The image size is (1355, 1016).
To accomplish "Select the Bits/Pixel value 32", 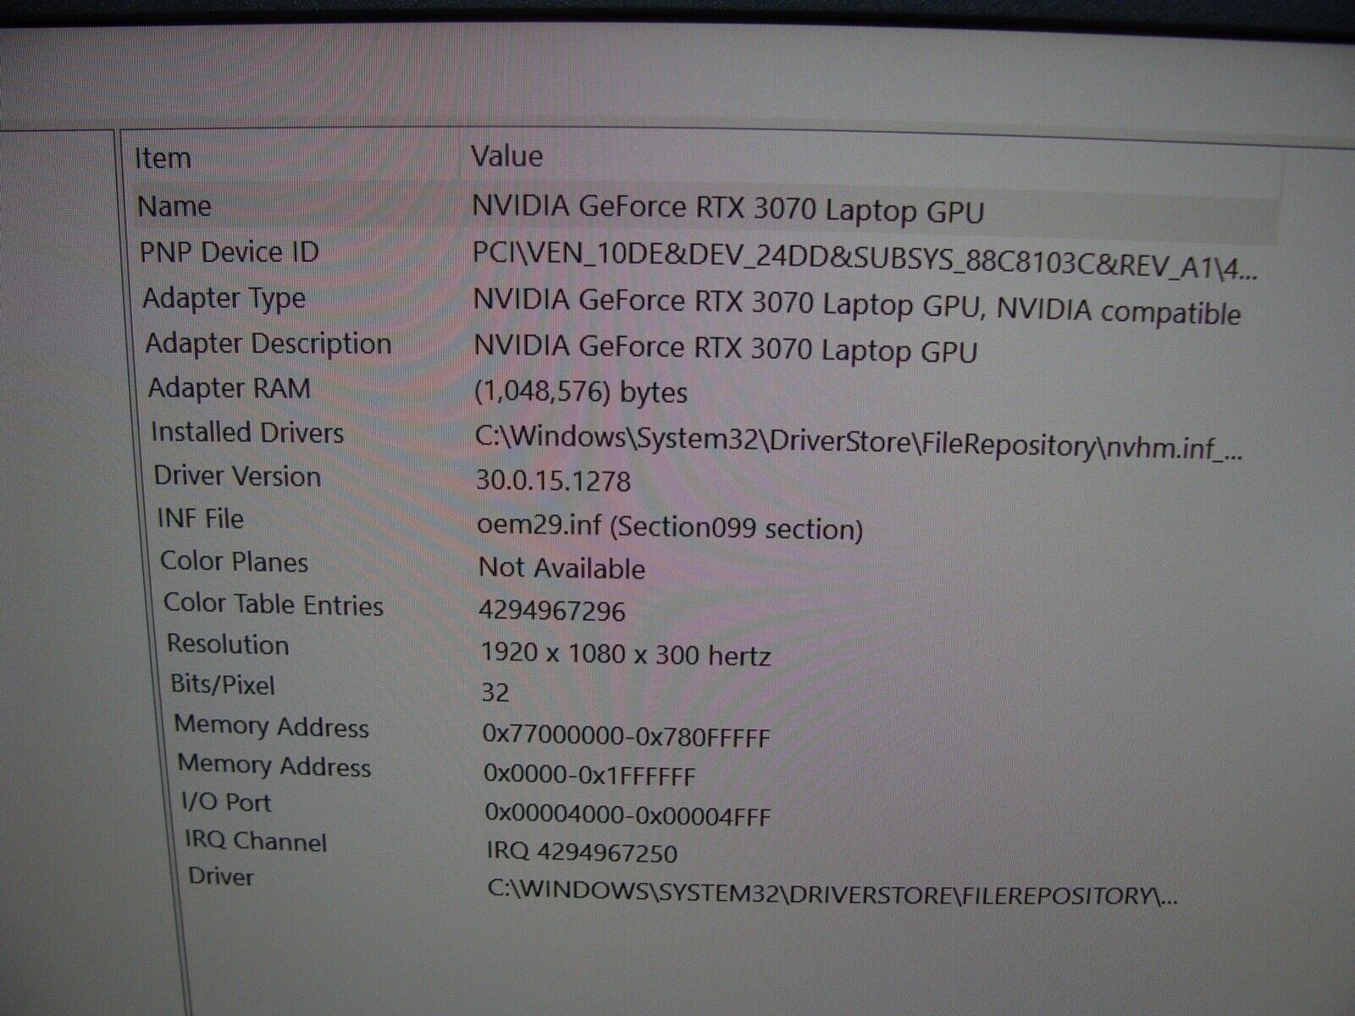I will [x=495, y=693].
